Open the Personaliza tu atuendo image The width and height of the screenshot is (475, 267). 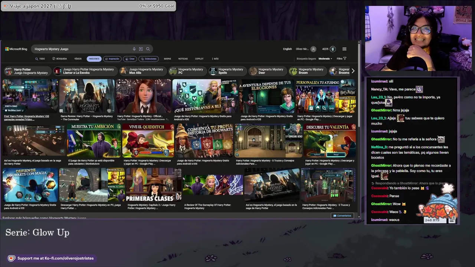pyautogui.click(x=326, y=96)
